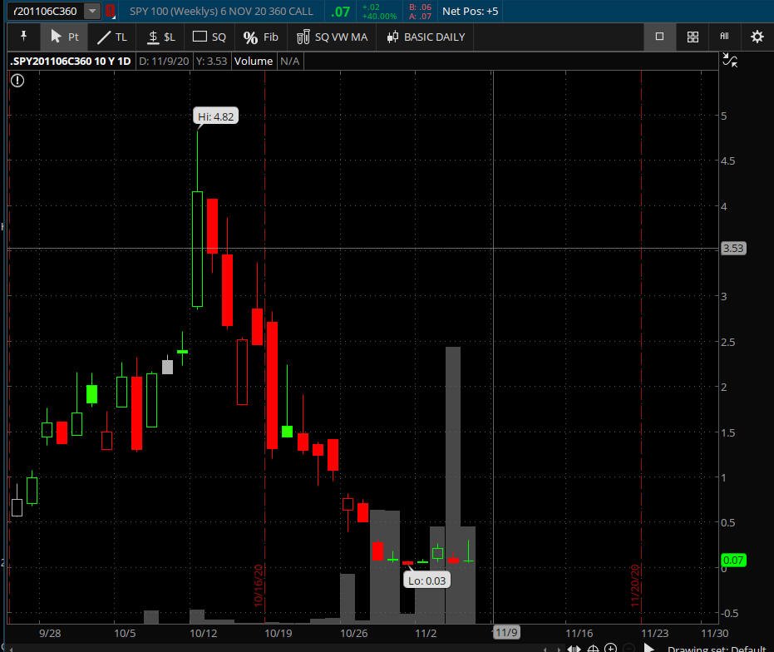The width and height of the screenshot is (774, 652).
Task: Pick the SQ rectangle drawing tool
Action: pos(210,37)
